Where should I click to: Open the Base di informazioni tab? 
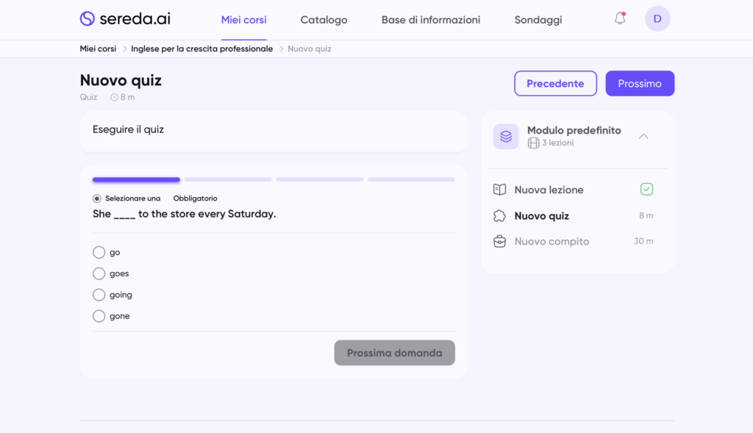point(431,20)
